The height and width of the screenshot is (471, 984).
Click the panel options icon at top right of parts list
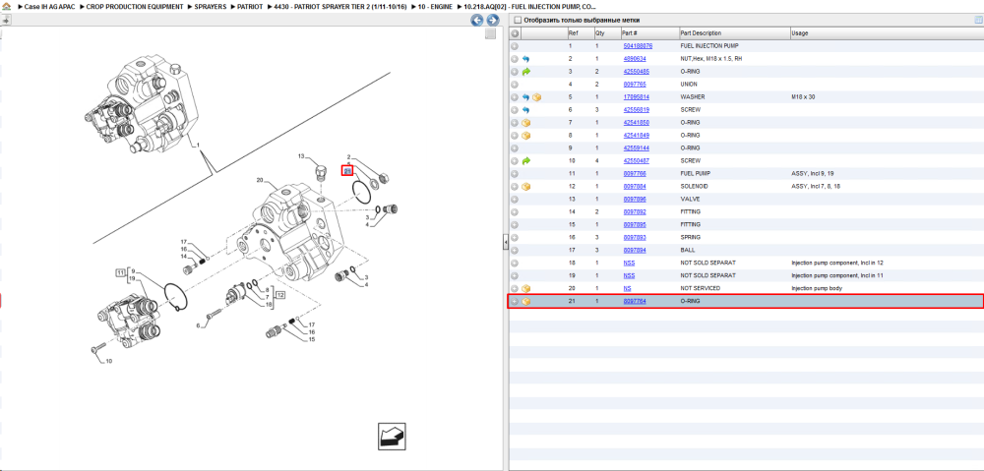[977, 20]
